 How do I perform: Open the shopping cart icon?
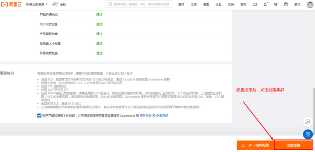[275, 4]
